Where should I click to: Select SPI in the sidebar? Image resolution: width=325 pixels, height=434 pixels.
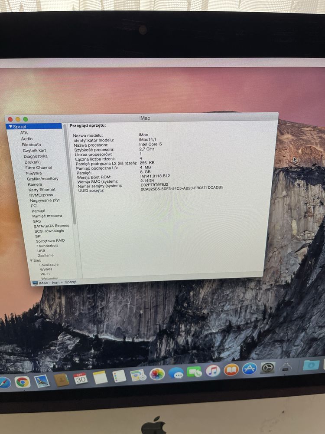click(x=38, y=236)
